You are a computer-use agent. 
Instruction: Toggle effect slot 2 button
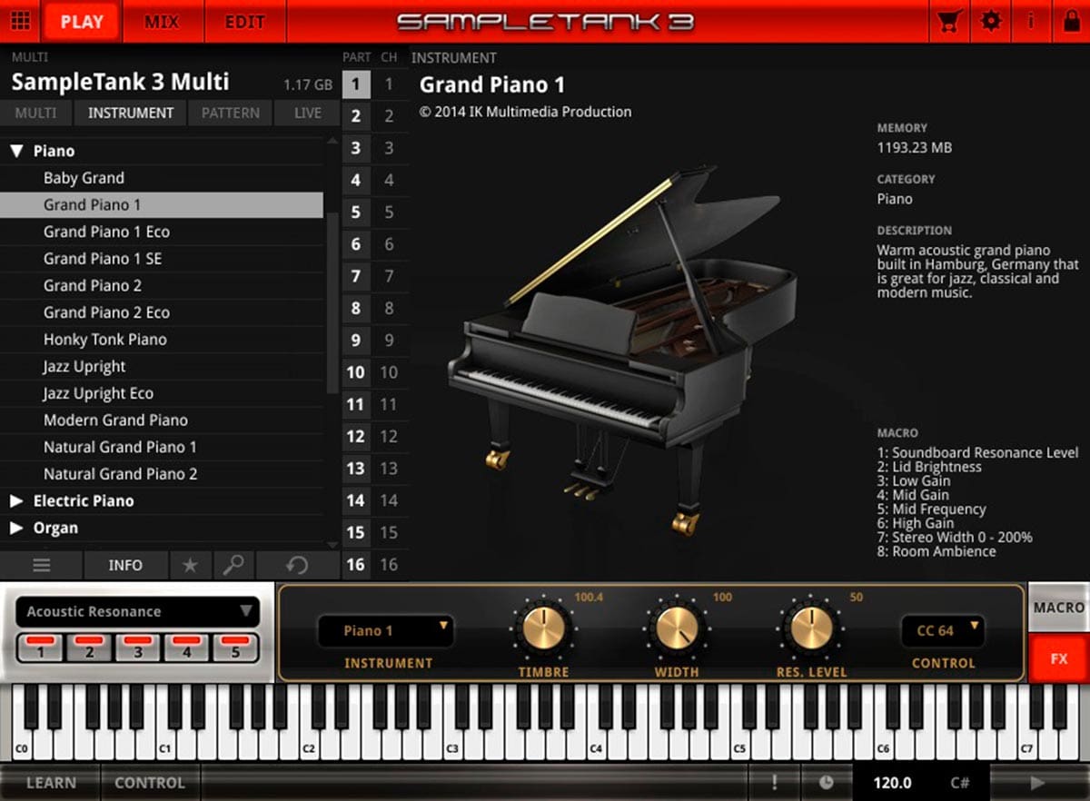(90, 648)
